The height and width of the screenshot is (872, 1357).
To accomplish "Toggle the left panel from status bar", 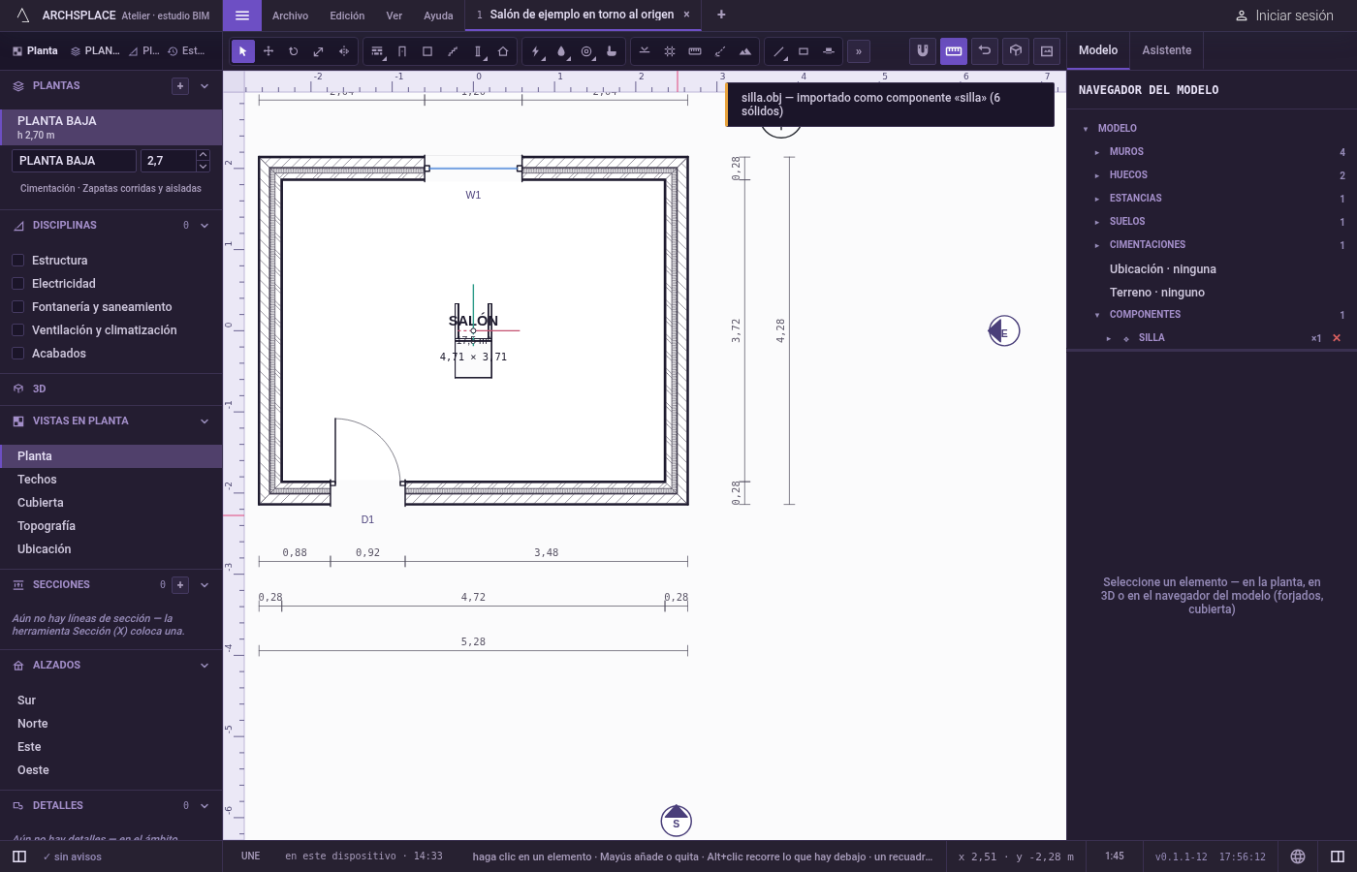I will [x=19, y=856].
